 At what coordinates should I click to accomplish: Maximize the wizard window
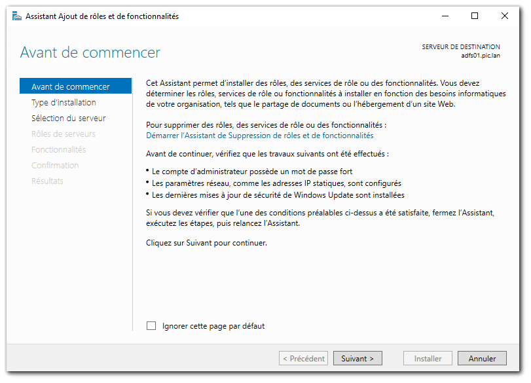(474, 16)
